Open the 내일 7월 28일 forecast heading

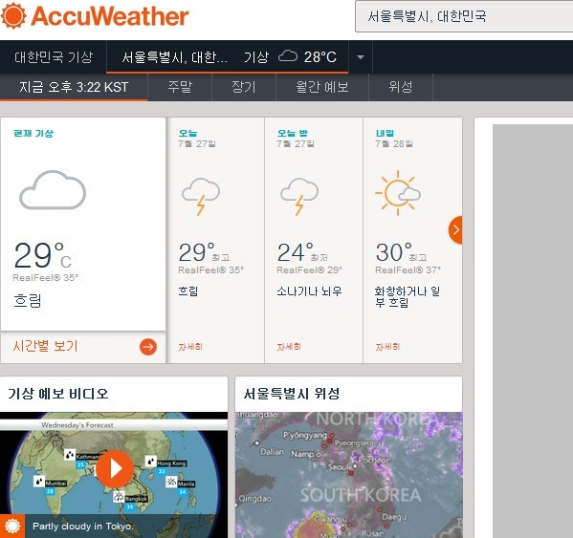click(394, 139)
